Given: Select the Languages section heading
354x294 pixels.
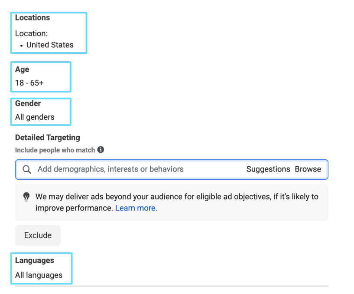Looking at the screenshot, I should 35,261.
